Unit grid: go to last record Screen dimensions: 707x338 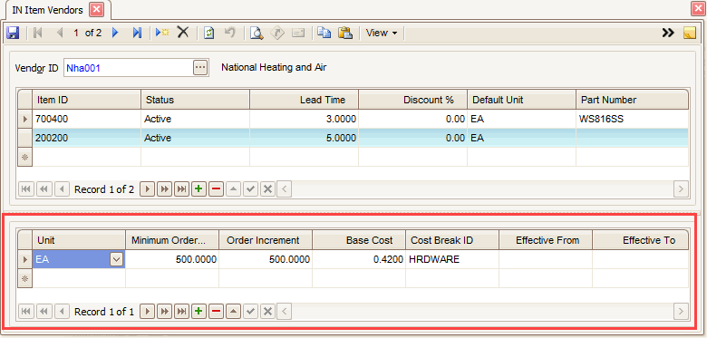181,312
